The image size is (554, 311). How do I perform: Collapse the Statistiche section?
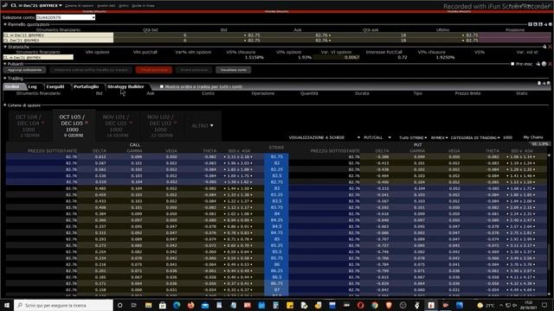tap(5, 47)
